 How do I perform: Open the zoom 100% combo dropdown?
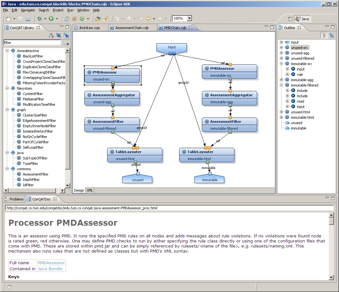coord(189,19)
